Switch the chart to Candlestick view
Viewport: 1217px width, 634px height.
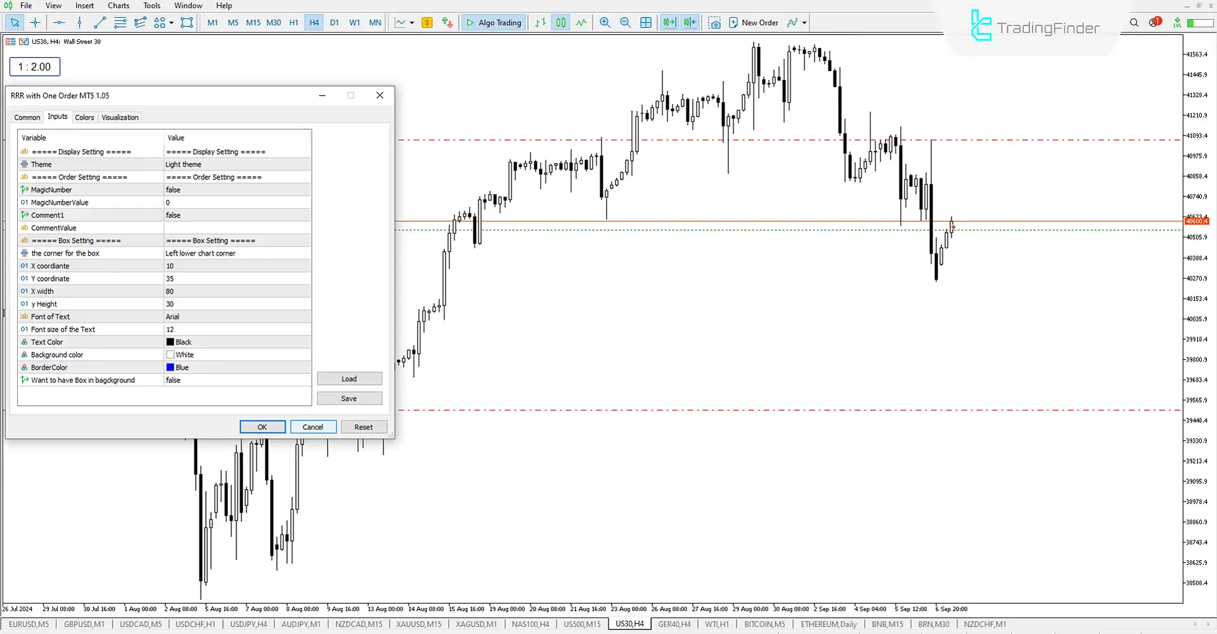(560, 22)
